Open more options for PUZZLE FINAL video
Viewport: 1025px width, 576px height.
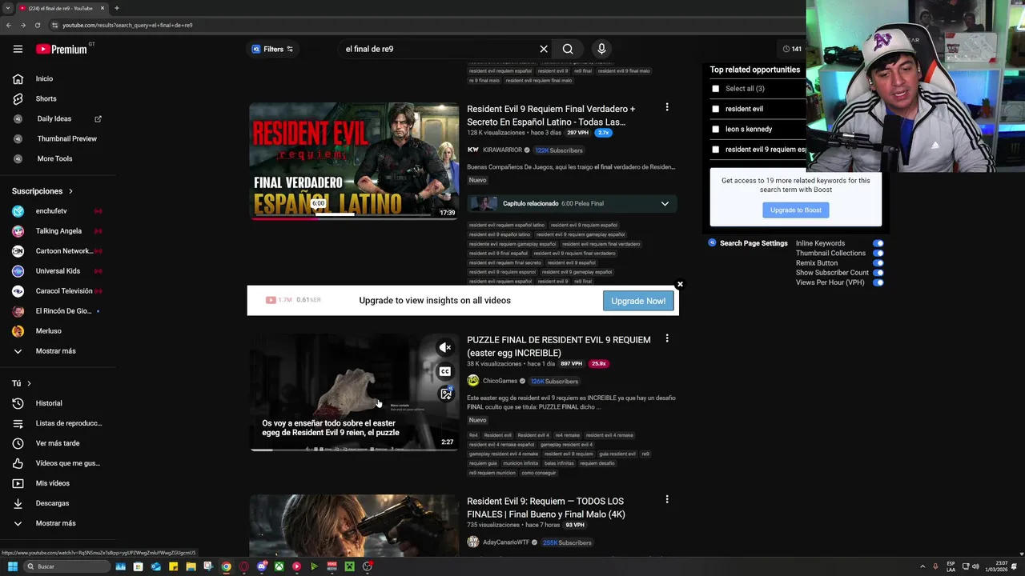(x=666, y=338)
